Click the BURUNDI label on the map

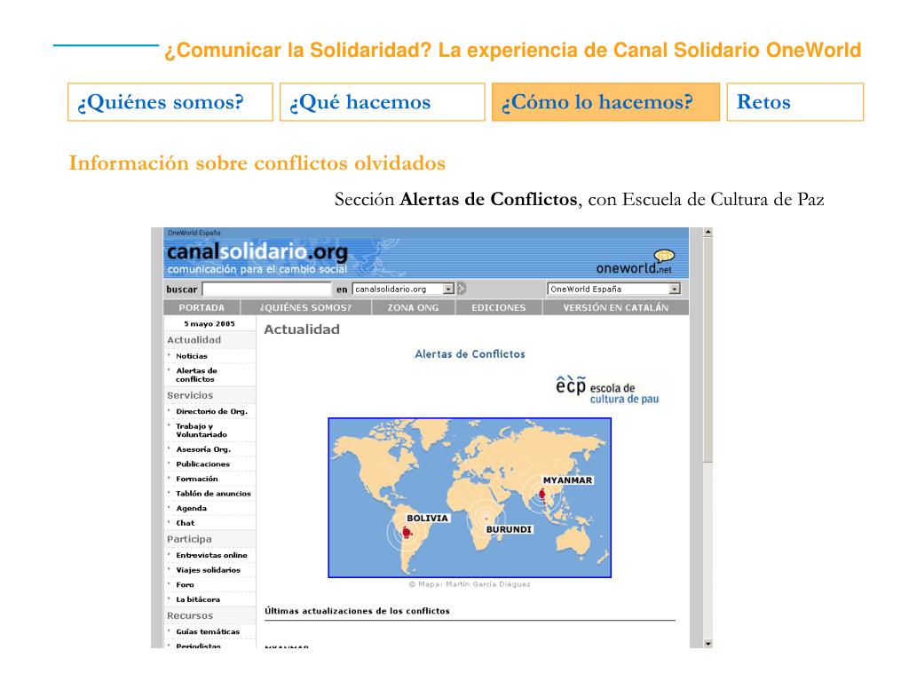[509, 529]
